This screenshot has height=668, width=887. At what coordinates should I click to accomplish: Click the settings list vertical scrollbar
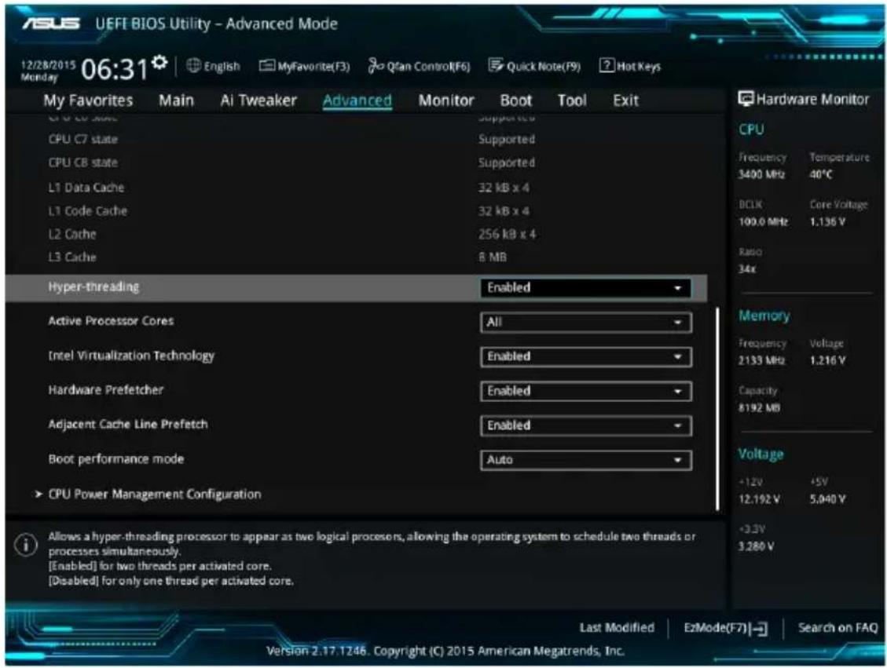[x=717, y=408]
